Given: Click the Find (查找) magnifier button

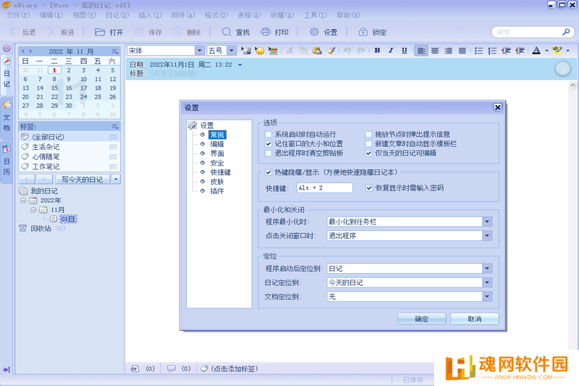Looking at the screenshot, I should 236,32.
